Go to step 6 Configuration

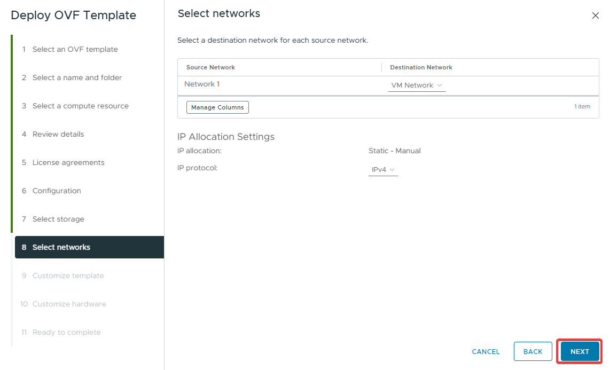point(57,191)
